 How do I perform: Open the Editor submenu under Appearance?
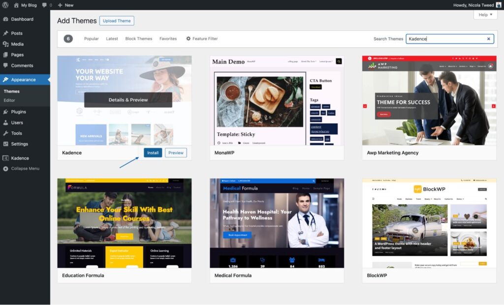(x=9, y=100)
